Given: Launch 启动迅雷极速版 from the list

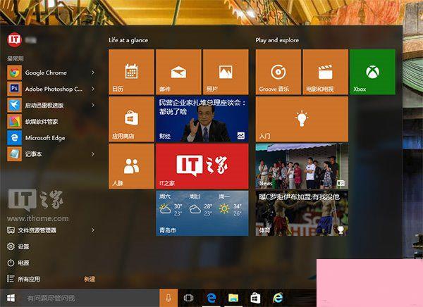Looking at the screenshot, I should click(x=51, y=105).
